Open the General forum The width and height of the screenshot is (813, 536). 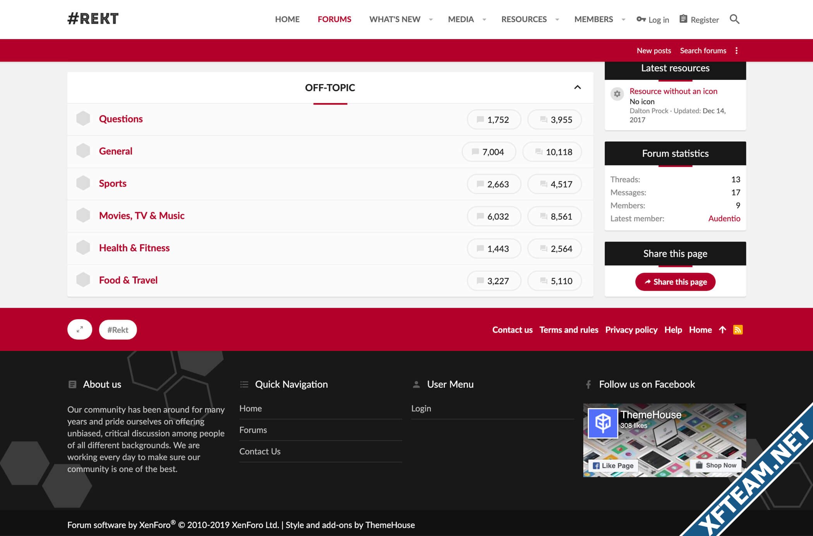coord(116,151)
